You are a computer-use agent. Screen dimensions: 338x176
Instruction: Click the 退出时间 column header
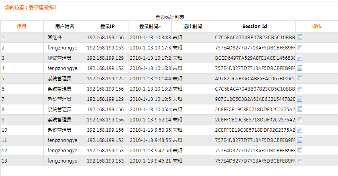point(193,26)
